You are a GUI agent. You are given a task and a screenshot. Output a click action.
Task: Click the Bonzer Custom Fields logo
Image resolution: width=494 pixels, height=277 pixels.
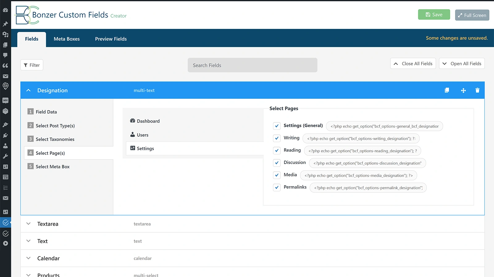27,15
